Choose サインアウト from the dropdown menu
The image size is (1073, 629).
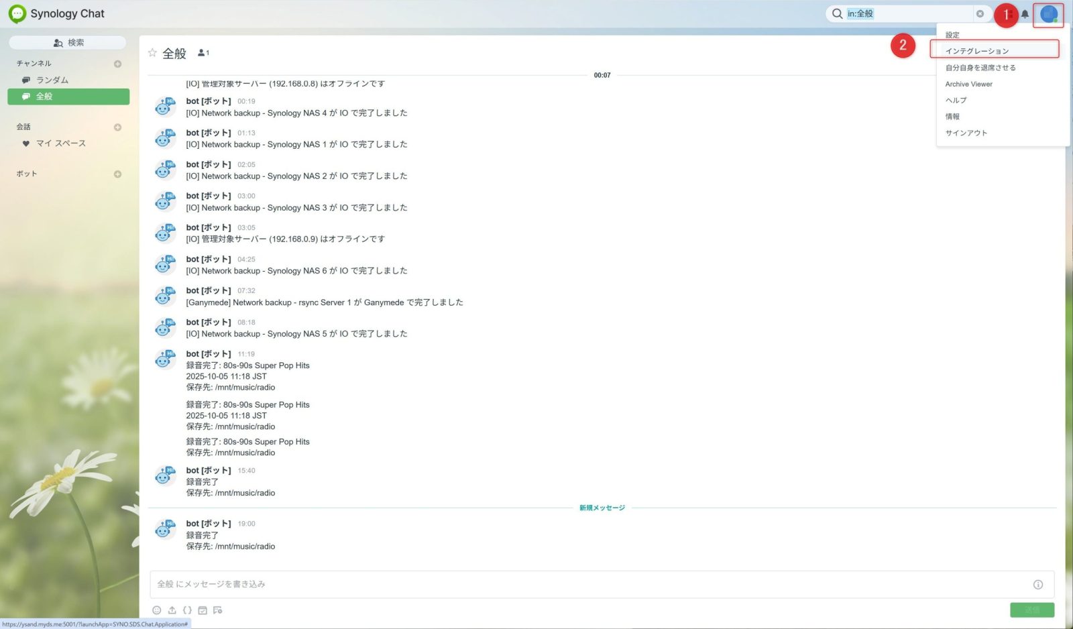(x=966, y=133)
